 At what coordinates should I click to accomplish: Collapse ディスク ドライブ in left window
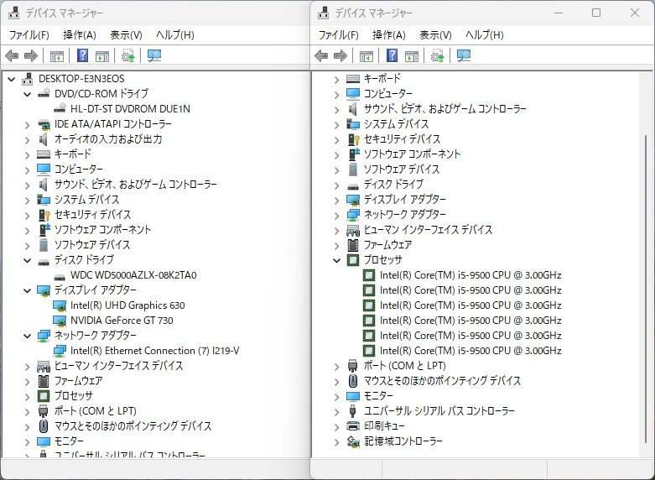coord(27,260)
